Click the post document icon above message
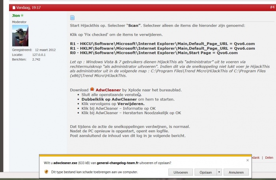The width and height of the screenshot is (276, 180). 72,18
